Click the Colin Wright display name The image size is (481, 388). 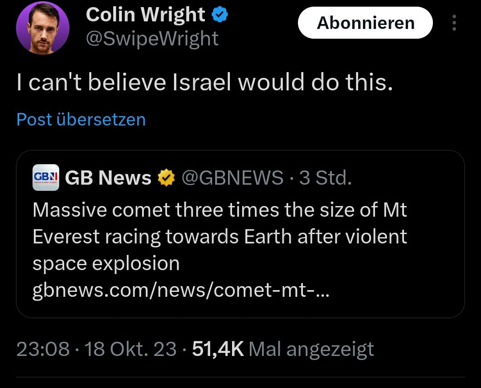146,15
